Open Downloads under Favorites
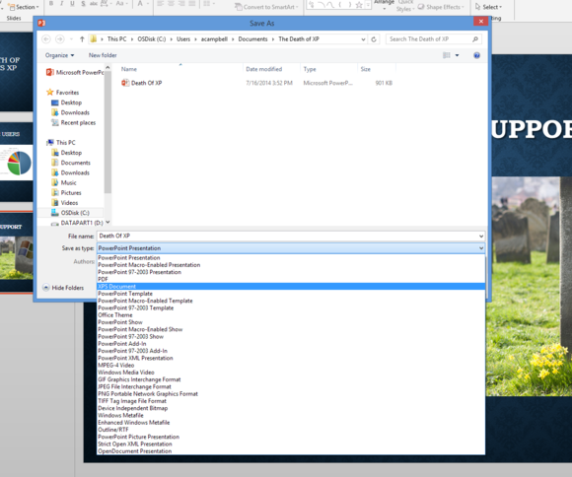Viewport: 572px width, 477px height. tap(70, 112)
